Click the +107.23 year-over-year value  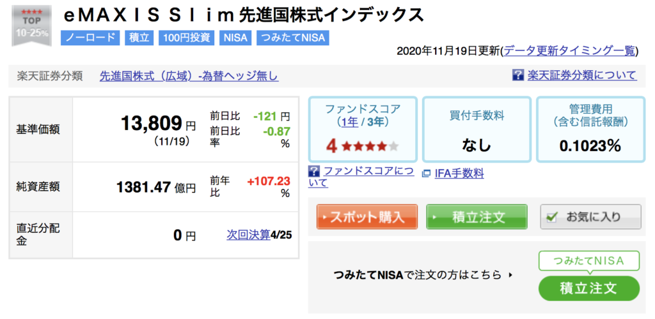pyautogui.click(x=268, y=182)
